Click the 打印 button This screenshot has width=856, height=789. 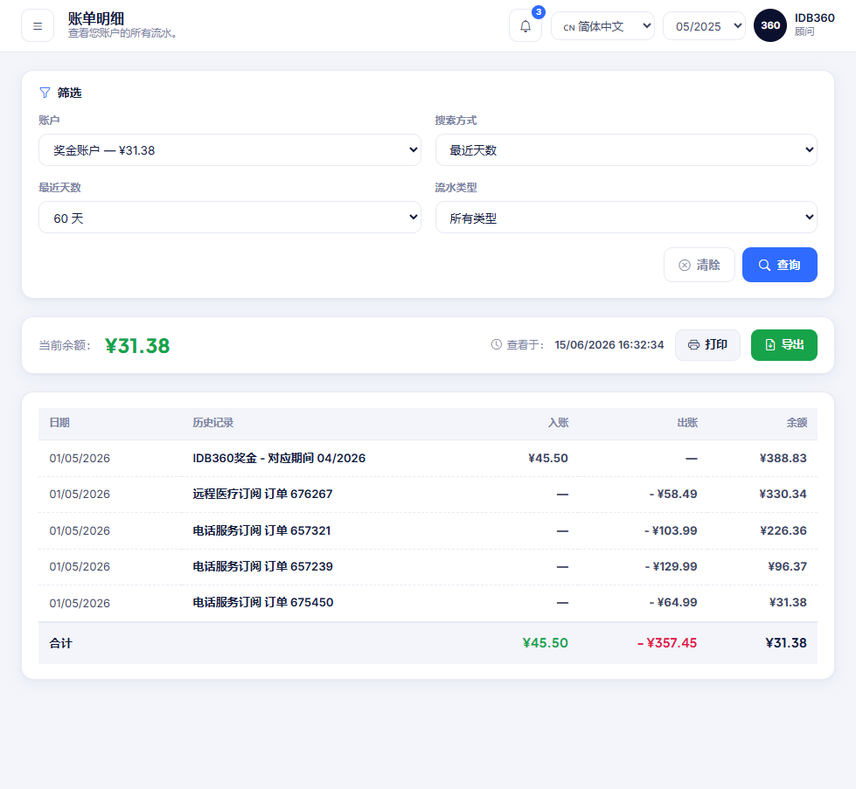707,345
